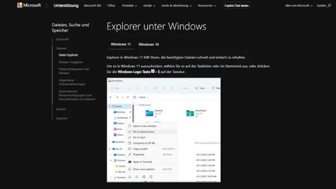Select Dateien in the sidebar
Screen dimensions: 336x189
(x=61, y=48)
